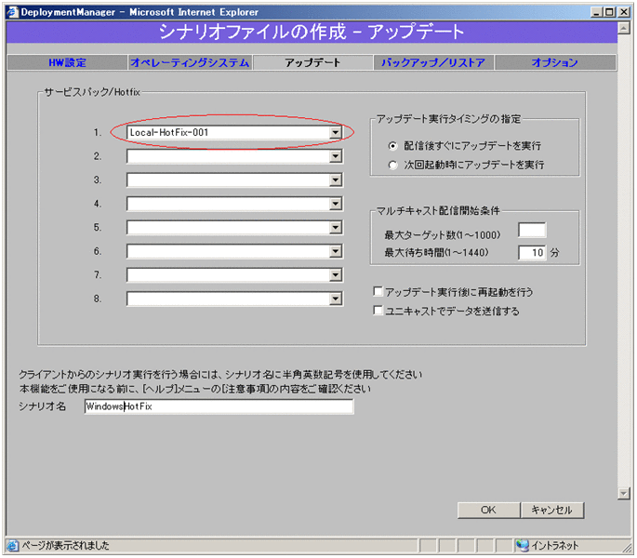Open the HW設定 tab
This screenshot has height=558, width=637.
click(68, 62)
